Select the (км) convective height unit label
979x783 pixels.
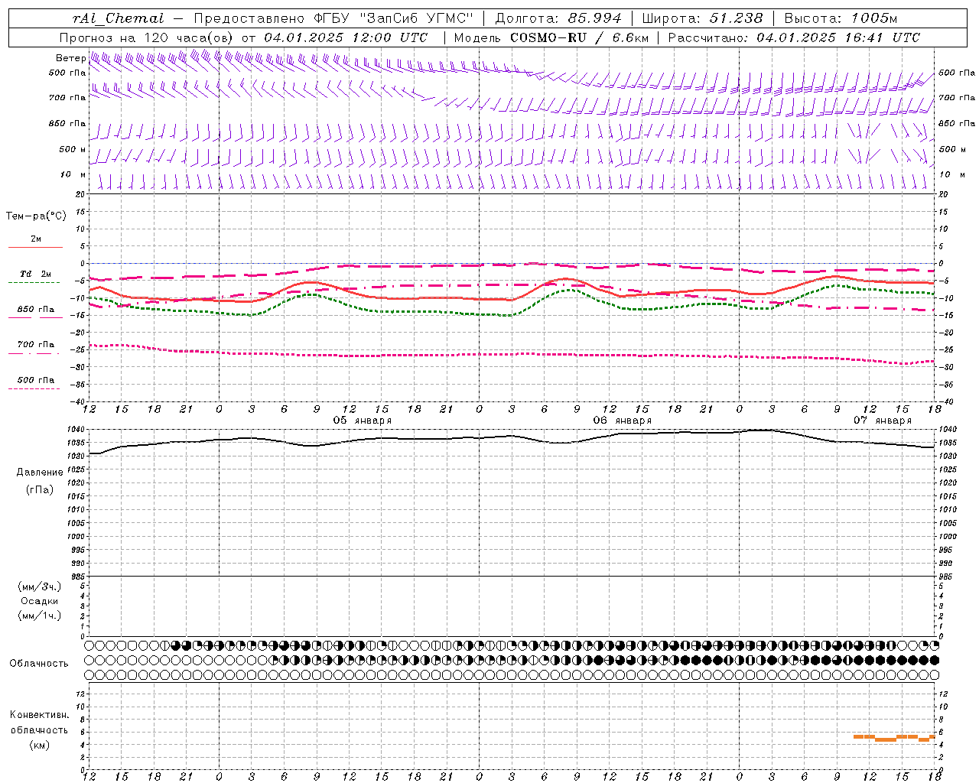[x=39, y=745]
